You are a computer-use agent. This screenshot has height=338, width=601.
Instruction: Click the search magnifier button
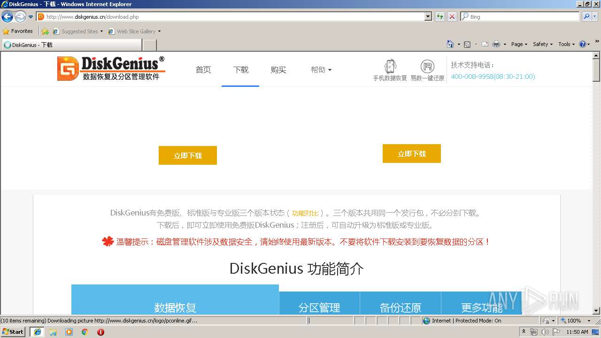tap(586, 16)
